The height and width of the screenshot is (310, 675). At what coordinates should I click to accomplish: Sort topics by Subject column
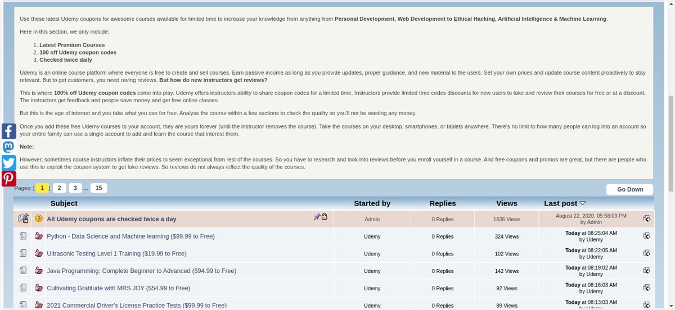(x=64, y=203)
